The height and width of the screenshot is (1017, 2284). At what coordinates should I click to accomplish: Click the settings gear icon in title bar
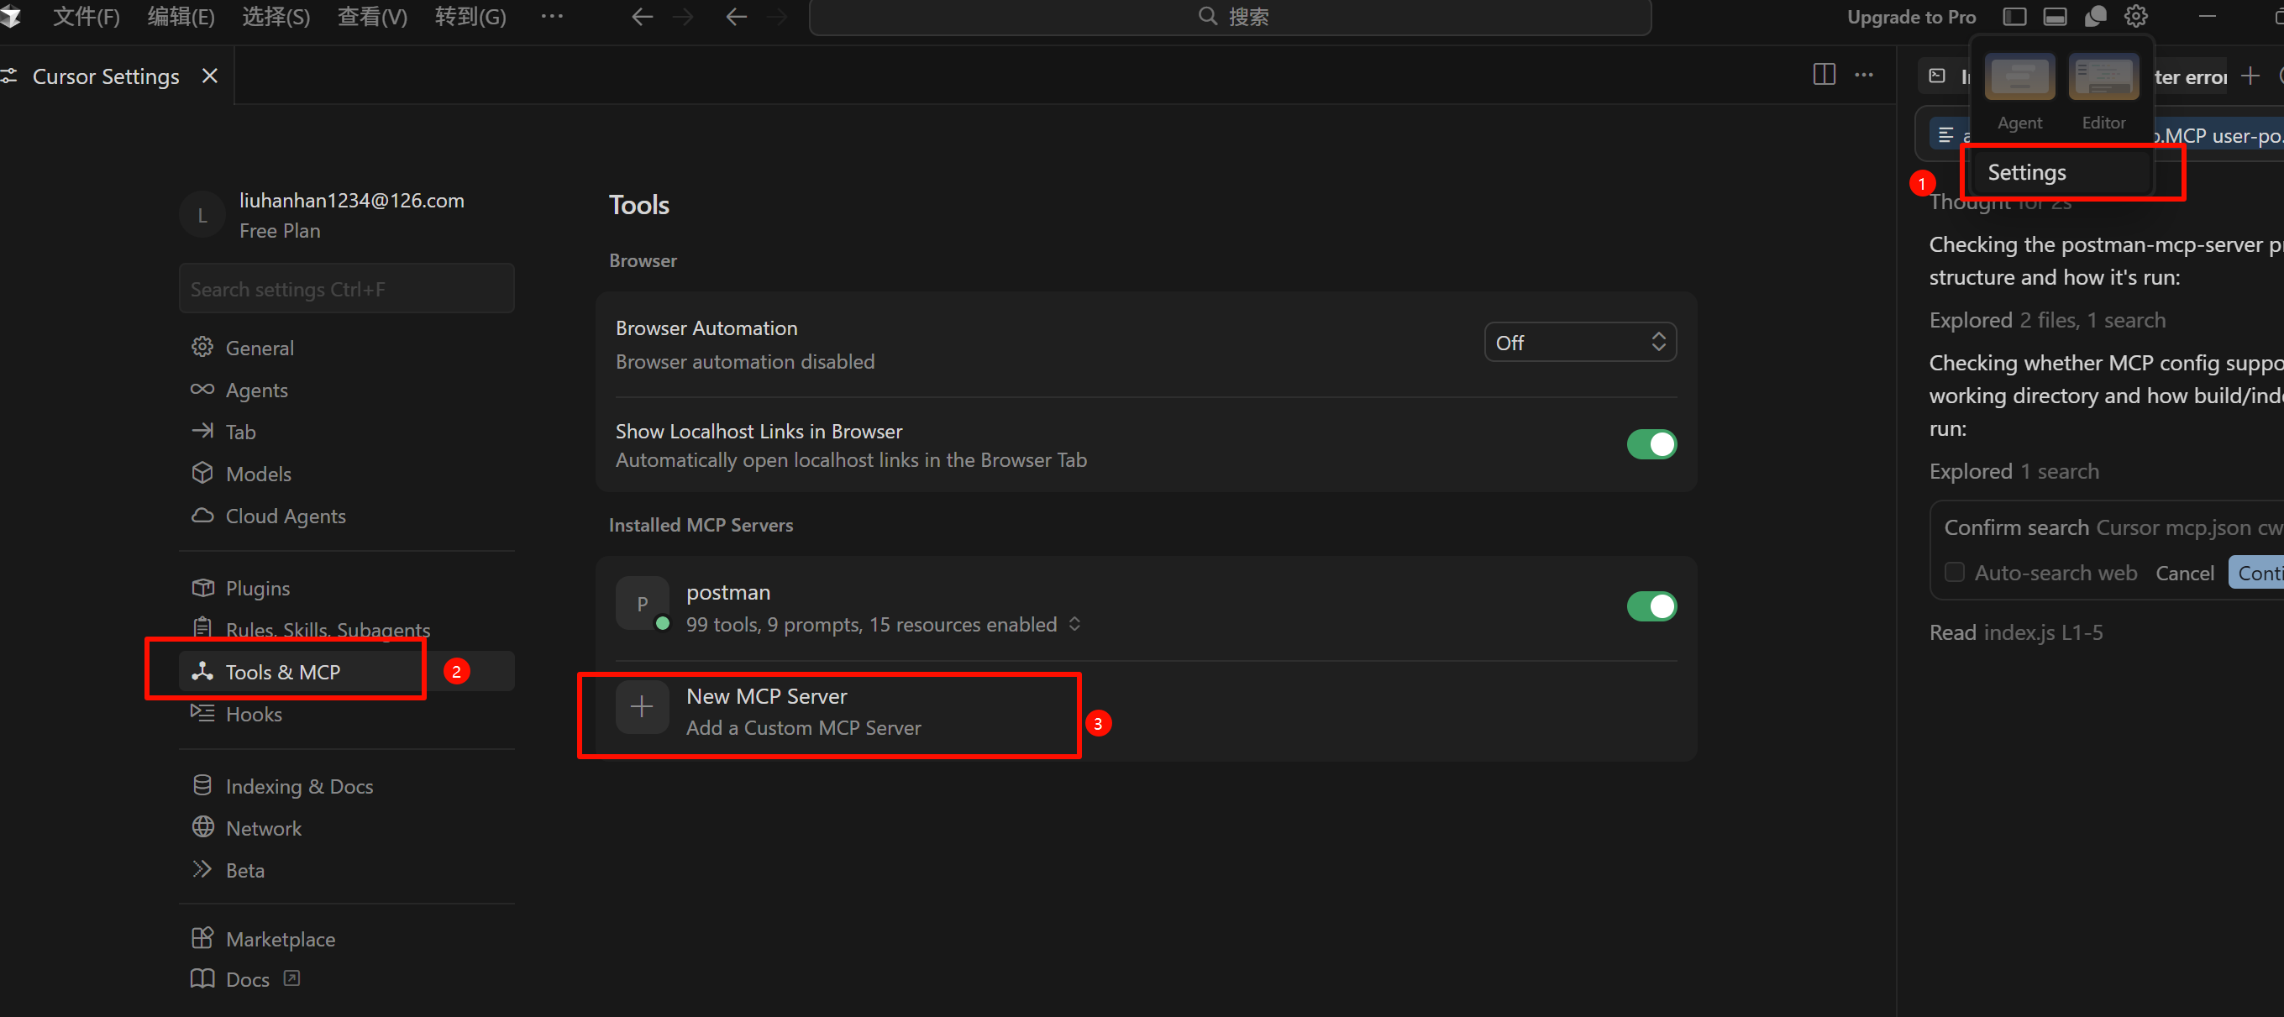coord(2135,16)
